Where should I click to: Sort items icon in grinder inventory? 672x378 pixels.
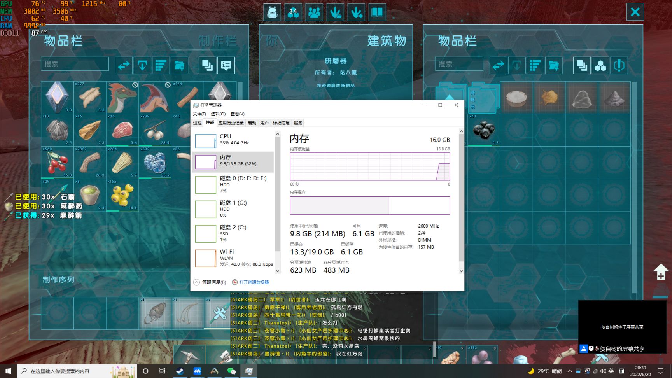coord(535,65)
